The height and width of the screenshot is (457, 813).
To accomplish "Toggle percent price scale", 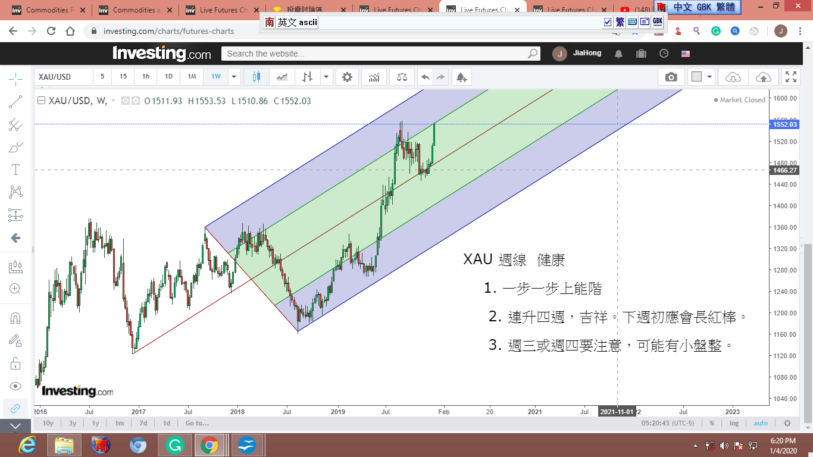I will (712, 423).
